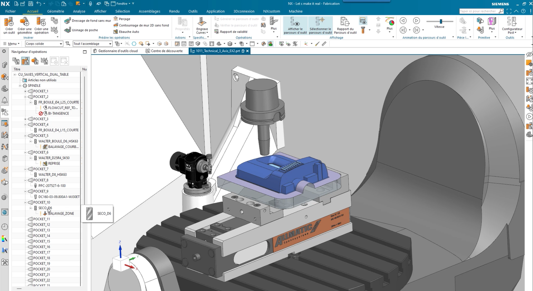
Task: Adjust the Vitesse animation speed slider
Action: 441,21
